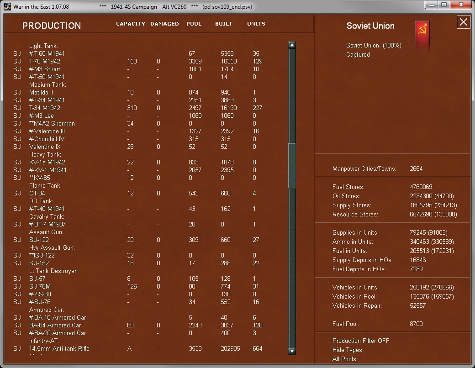
Task: Click the Soviet flag icon
Action: [x=422, y=35]
